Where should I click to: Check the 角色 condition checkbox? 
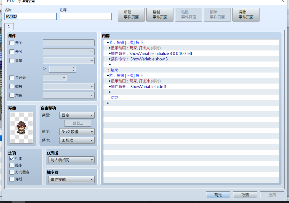tap(12, 95)
